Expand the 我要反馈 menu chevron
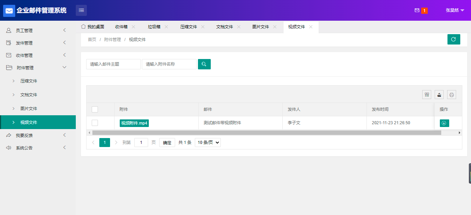471x215 pixels. (x=64, y=135)
